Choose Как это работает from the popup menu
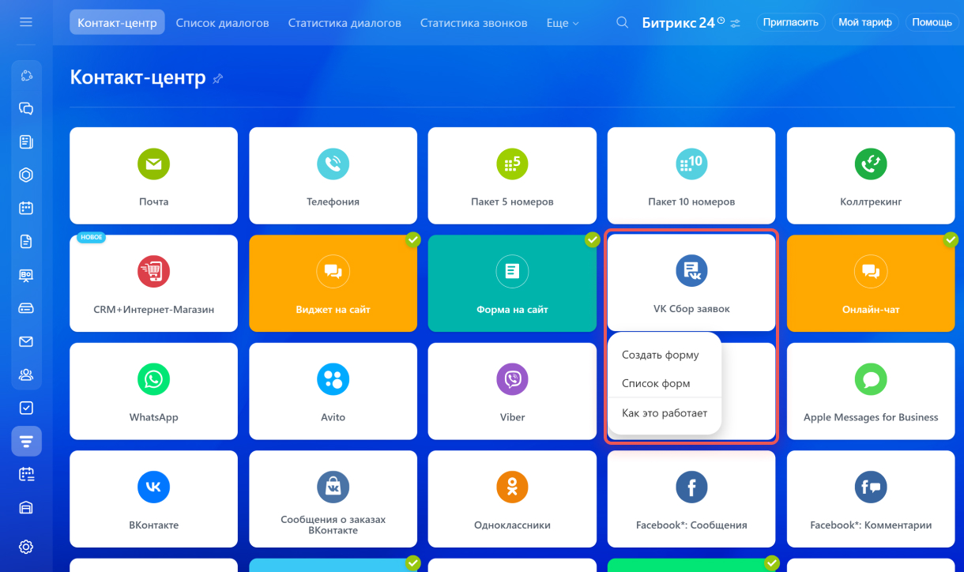Screen dimensions: 964x572 [x=665, y=413]
